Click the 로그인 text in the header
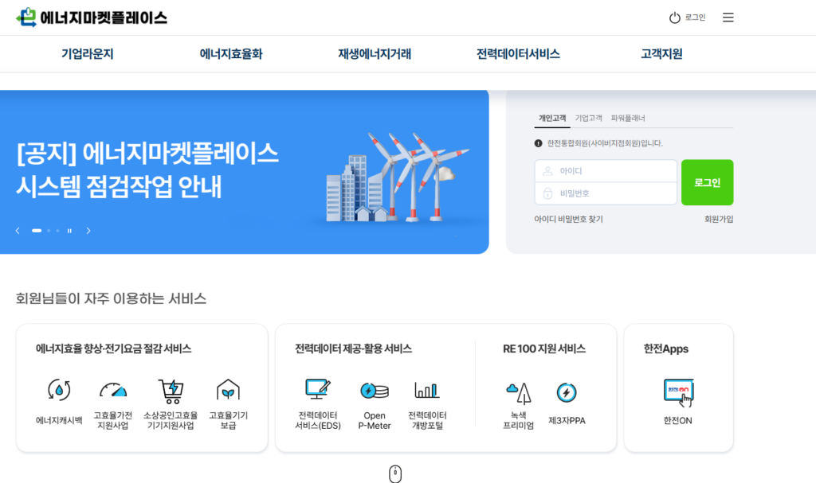This screenshot has width=816, height=483. 695,18
